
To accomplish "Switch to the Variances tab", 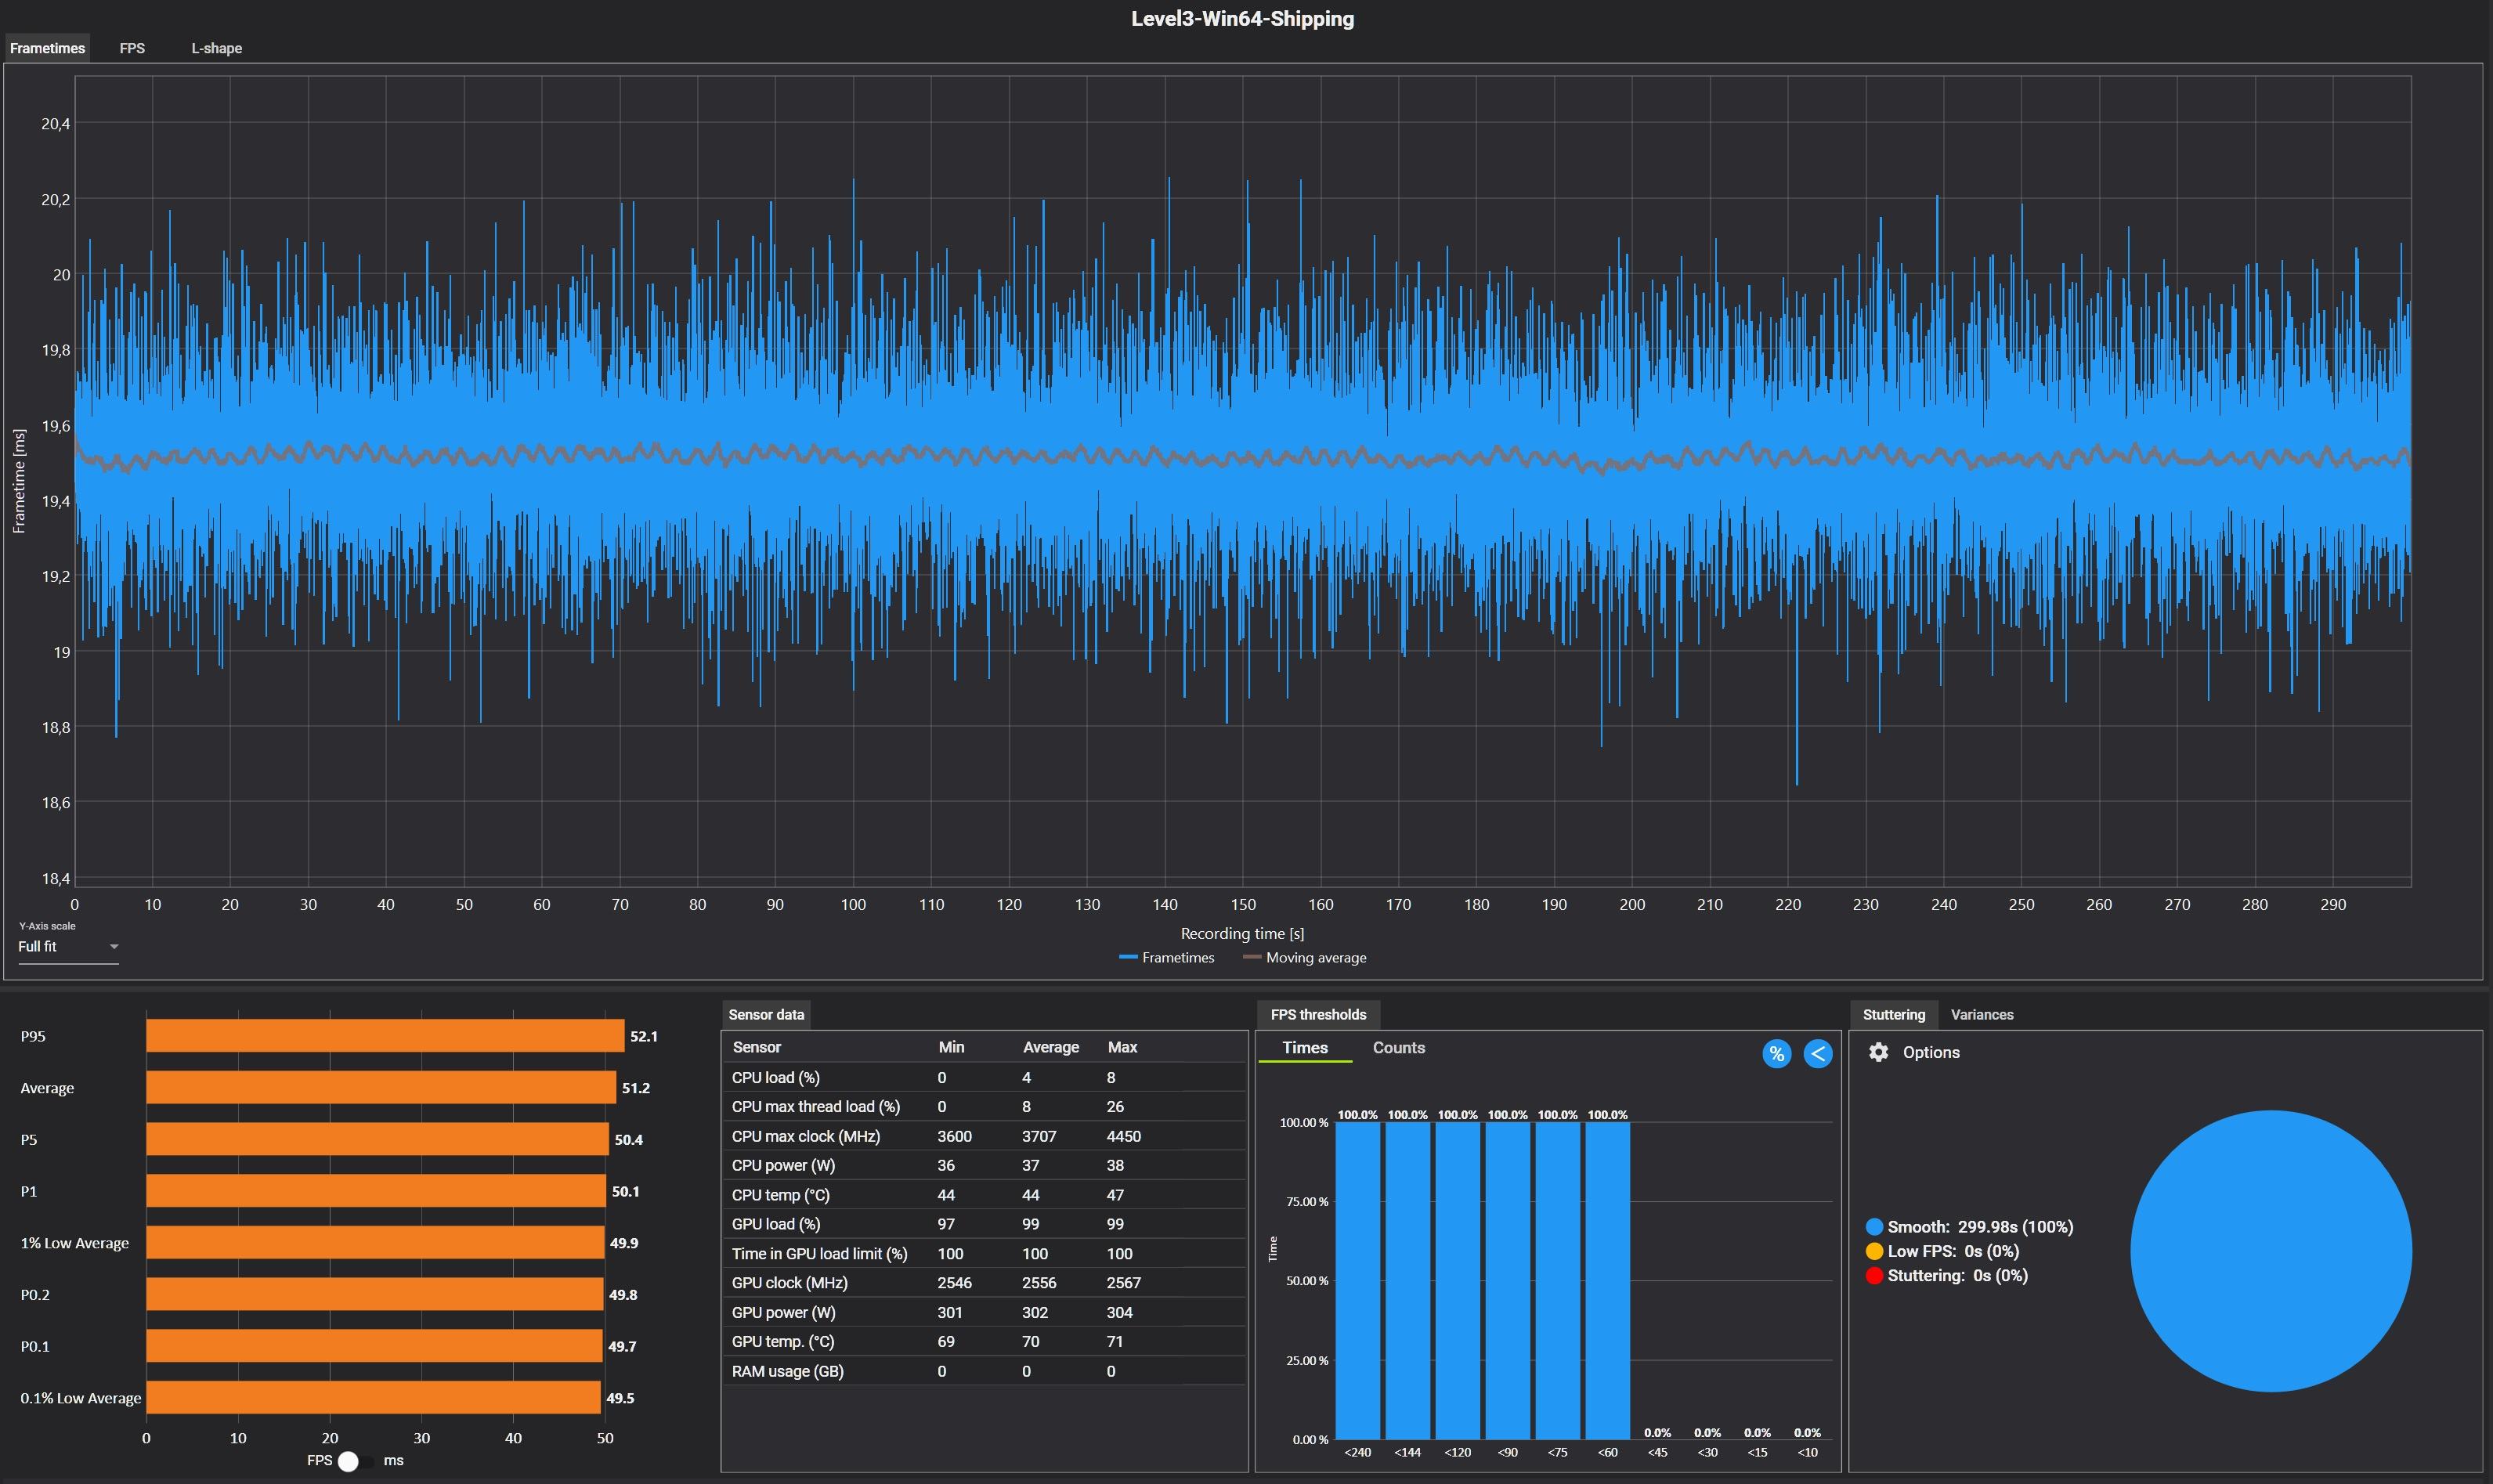I will [1981, 1015].
